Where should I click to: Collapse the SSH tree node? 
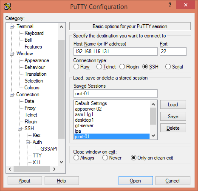click(20, 128)
